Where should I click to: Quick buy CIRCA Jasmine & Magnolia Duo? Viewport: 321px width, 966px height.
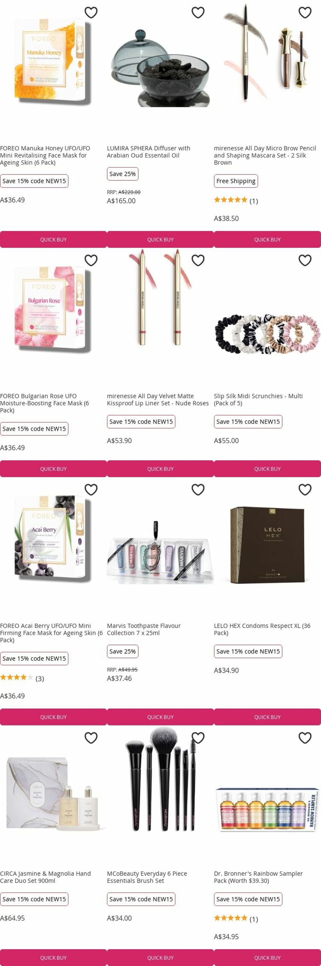54,957
